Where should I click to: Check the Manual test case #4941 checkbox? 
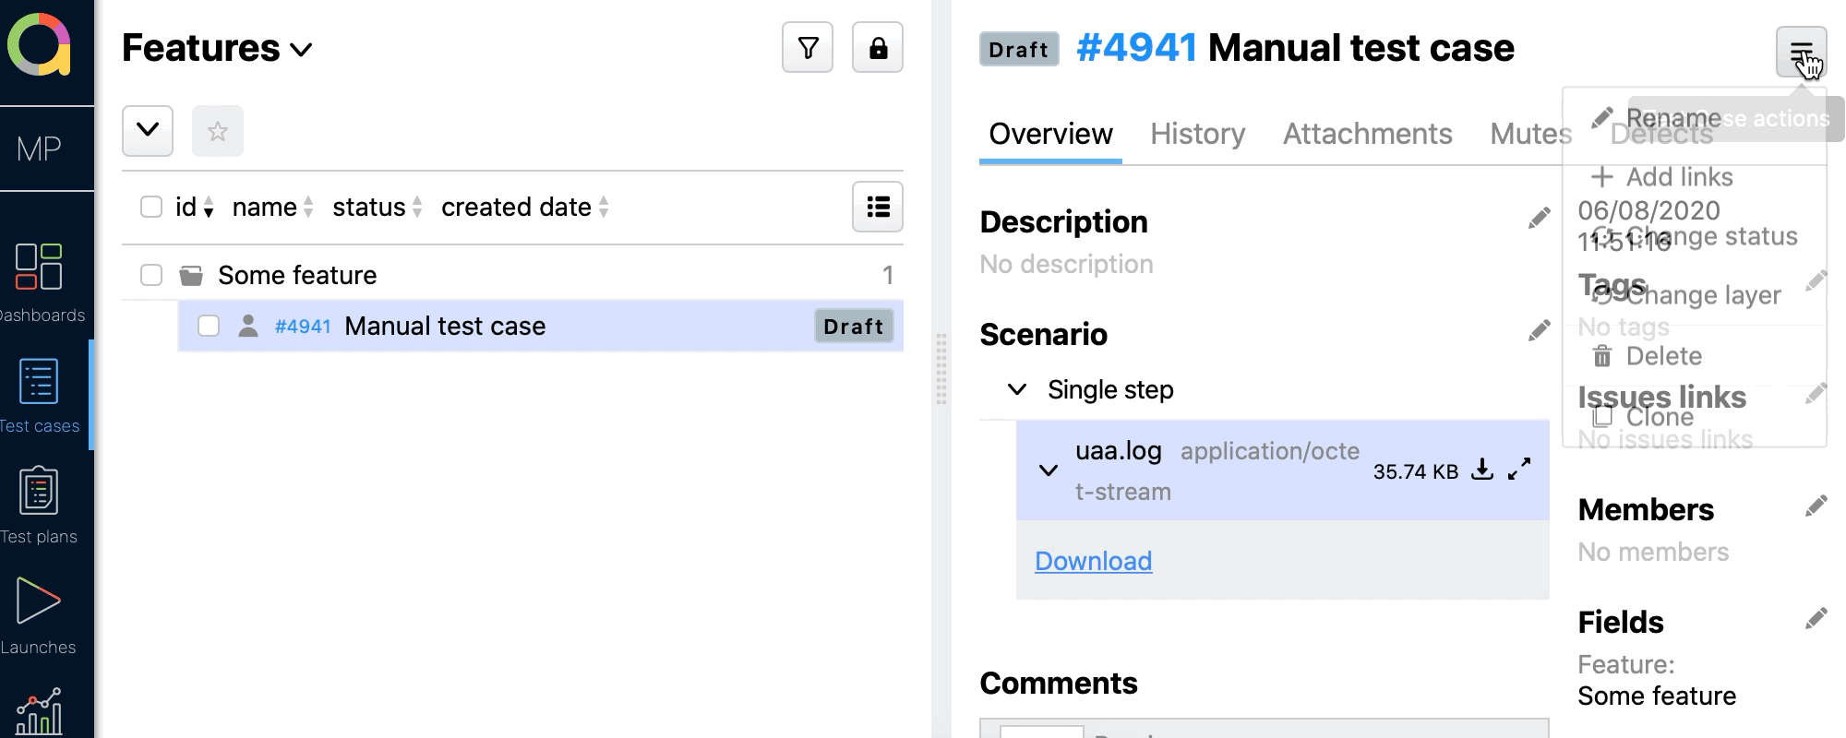209,326
